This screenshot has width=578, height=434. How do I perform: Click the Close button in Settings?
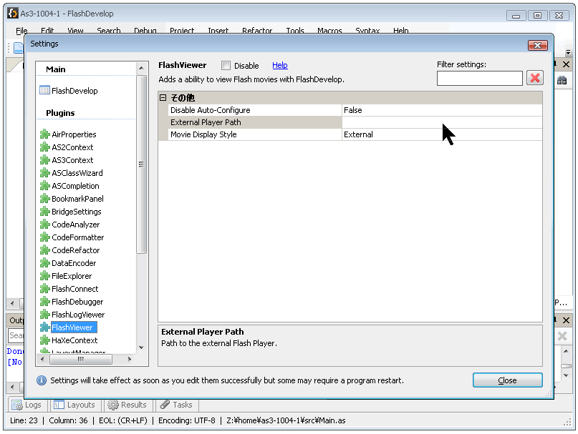pyautogui.click(x=508, y=380)
